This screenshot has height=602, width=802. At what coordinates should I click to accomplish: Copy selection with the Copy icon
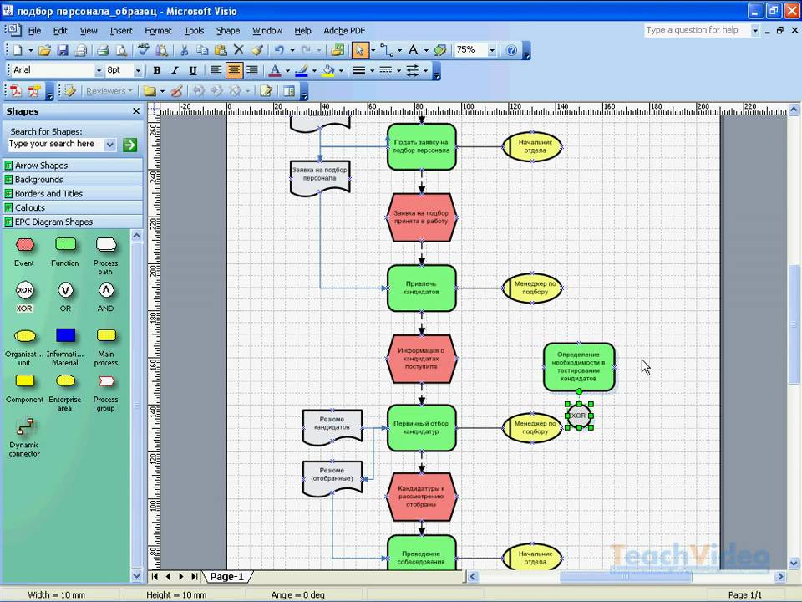coord(202,50)
